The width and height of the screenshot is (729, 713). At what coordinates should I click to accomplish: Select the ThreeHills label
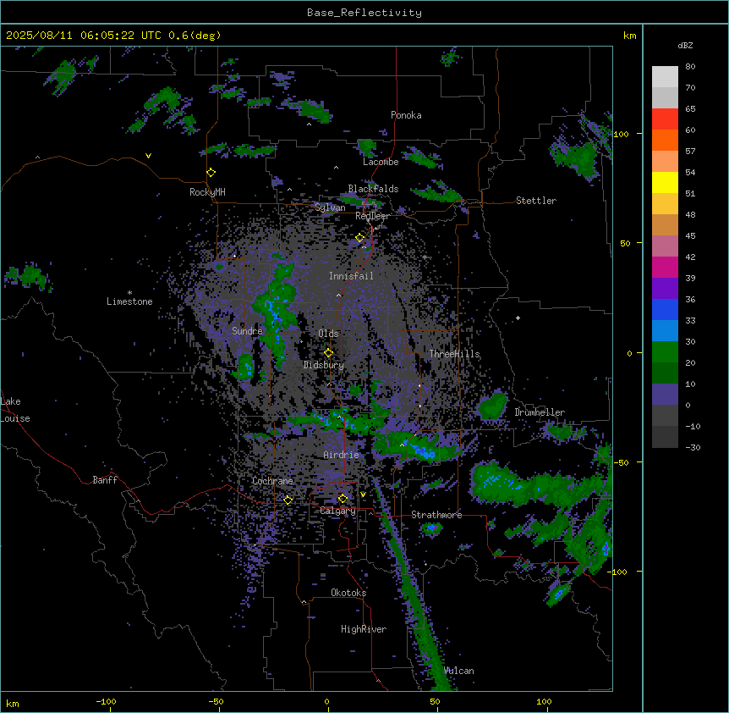tap(454, 354)
